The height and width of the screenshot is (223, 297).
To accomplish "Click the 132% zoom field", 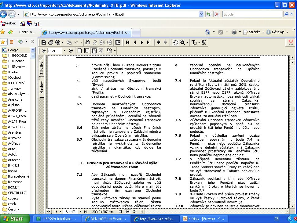I will (54, 51).
